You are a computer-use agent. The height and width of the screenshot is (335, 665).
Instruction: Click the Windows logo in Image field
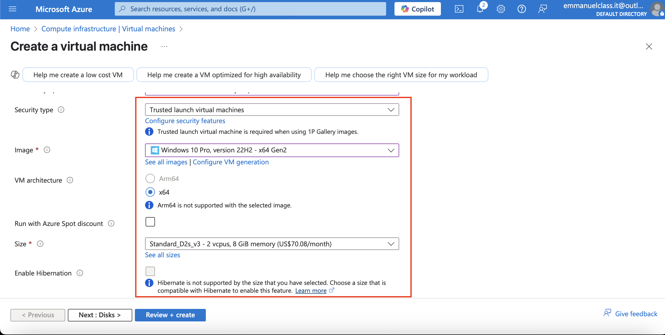click(155, 150)
